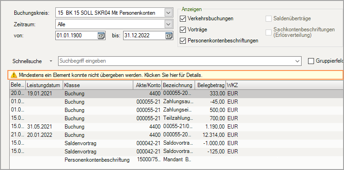The image size is (344, 170).
Task: Click the 15000/75... Akte/Konto cell
Action: click(148, 160)
